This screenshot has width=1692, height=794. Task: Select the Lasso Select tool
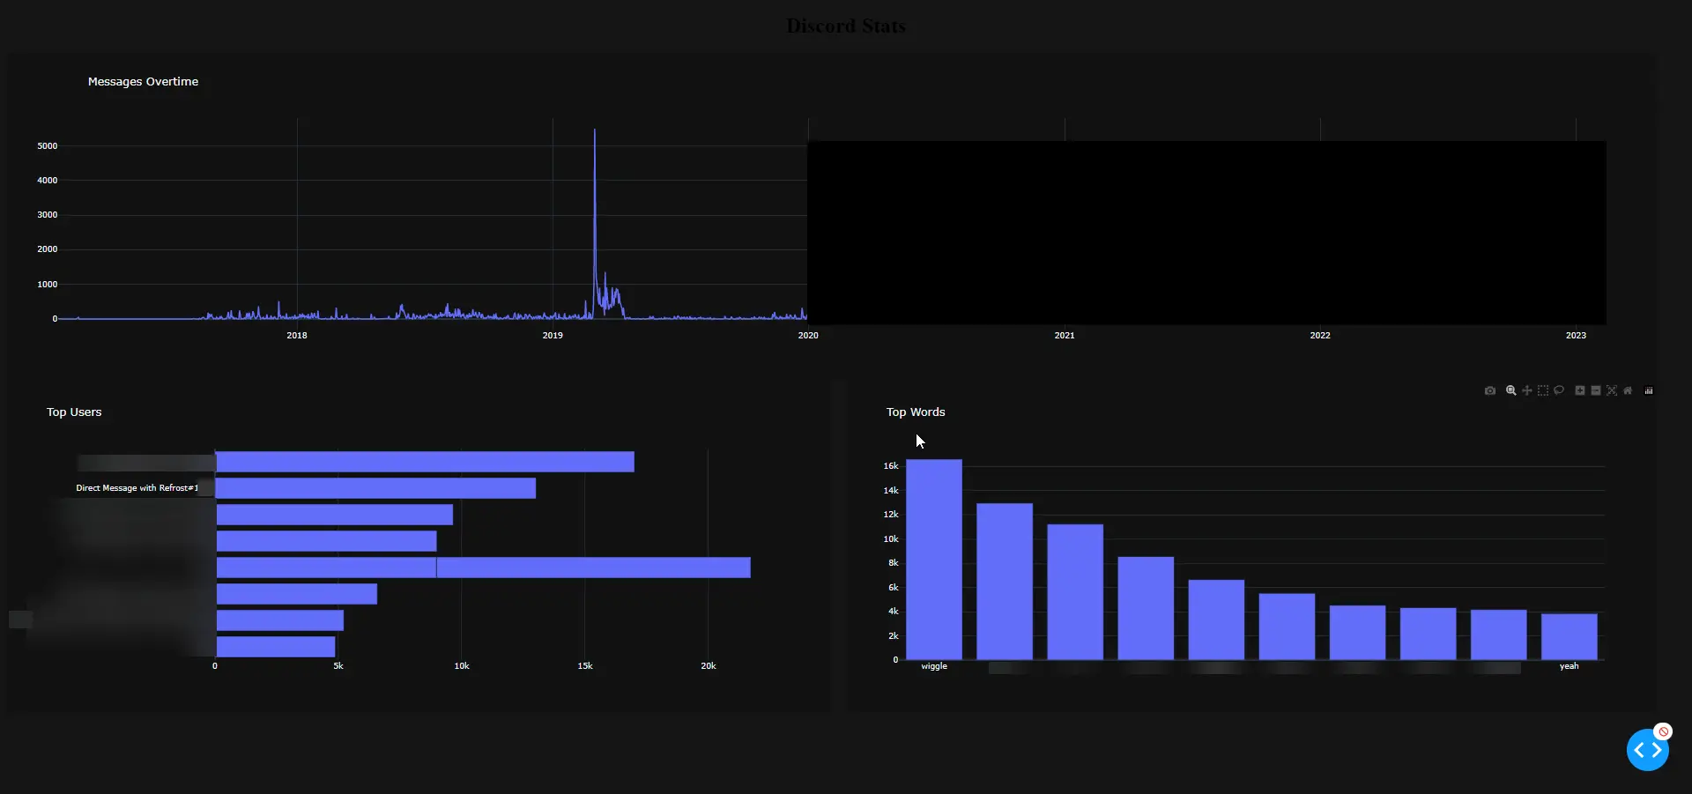tap(1559, 390)
